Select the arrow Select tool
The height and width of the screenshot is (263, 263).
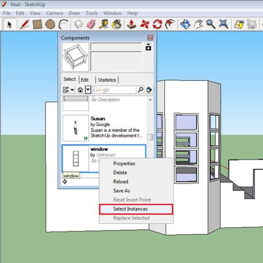(9, 24)
